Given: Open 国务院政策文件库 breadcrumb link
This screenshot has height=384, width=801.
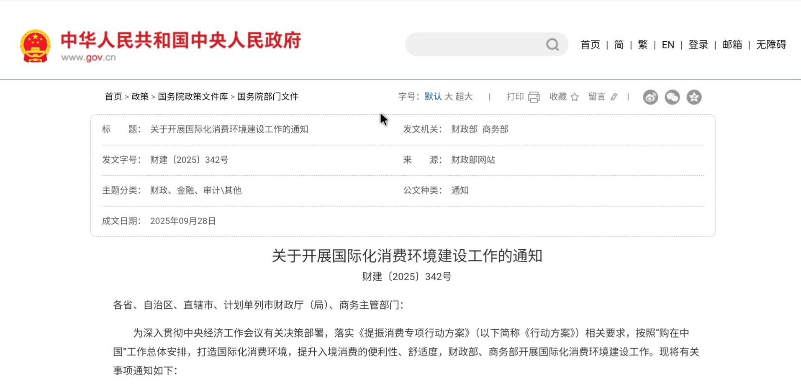Looking at the screenshot, I should coord(193,97).
